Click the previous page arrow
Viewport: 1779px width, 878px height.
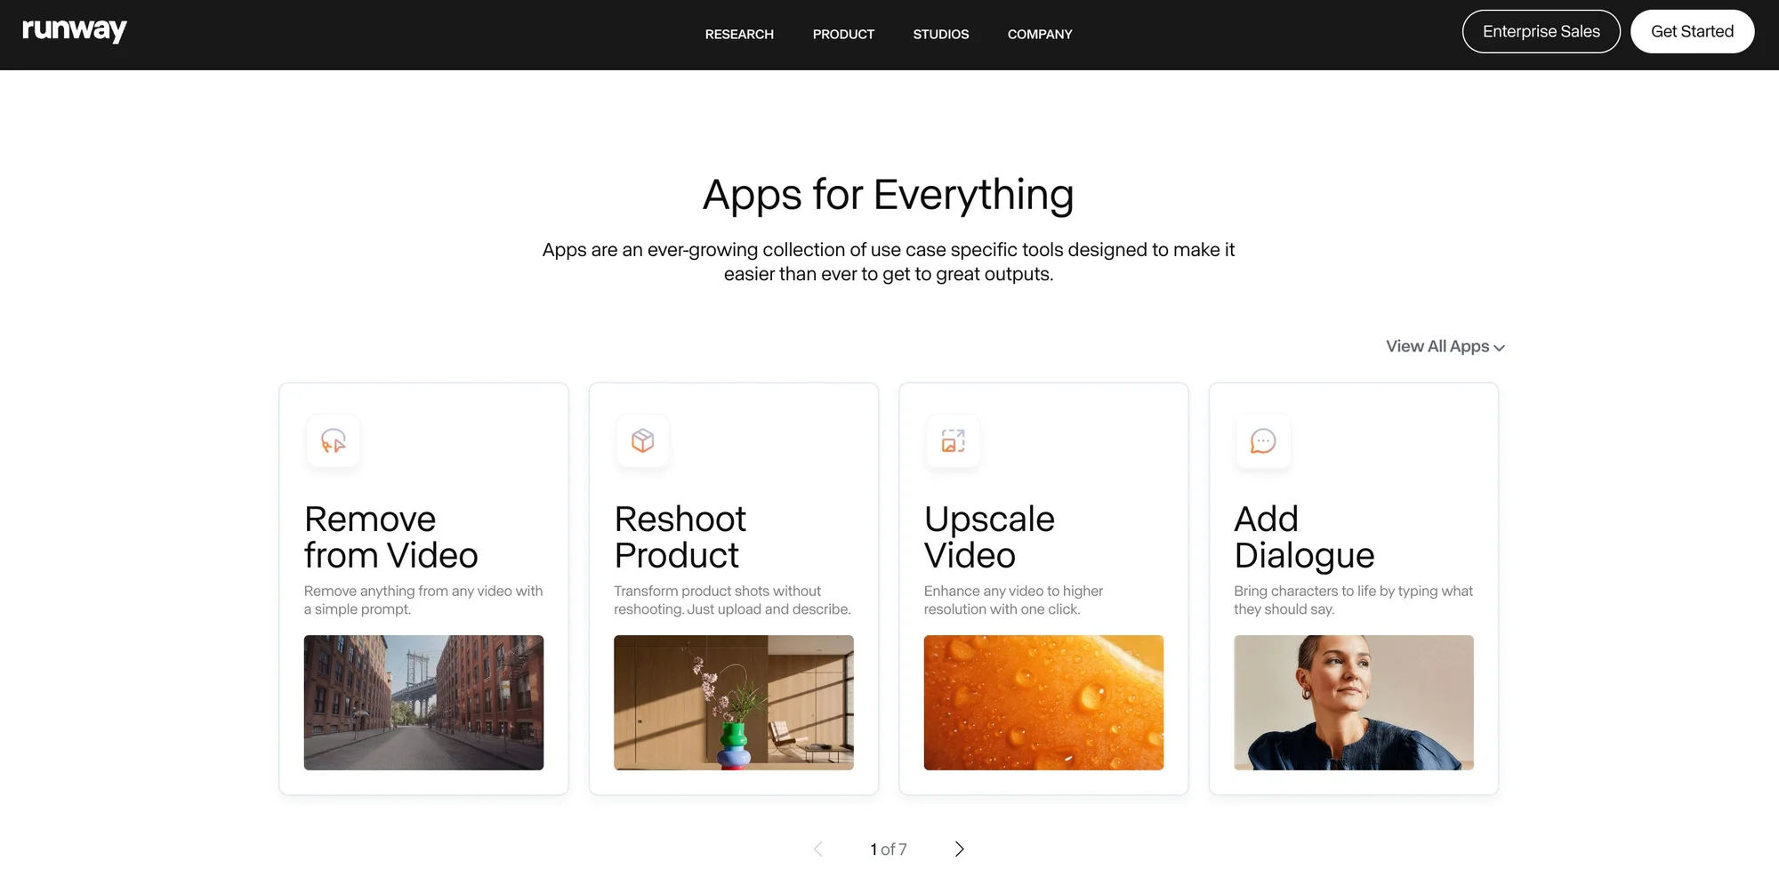pos(818,849)
